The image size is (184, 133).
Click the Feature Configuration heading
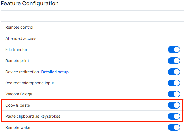[30, 3]
